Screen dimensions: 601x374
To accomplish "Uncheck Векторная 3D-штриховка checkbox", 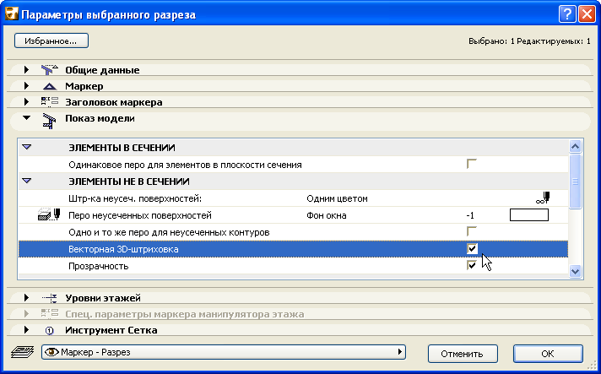I will (x=472, y=249).
